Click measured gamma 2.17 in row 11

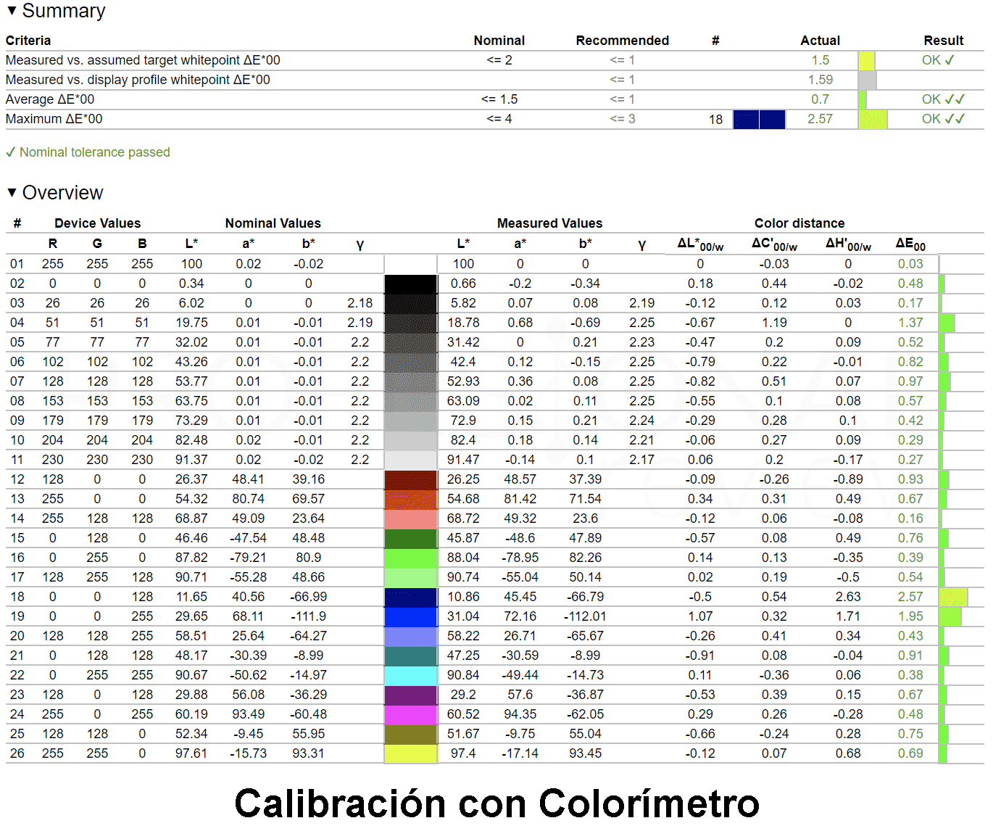tap(641, 460)
